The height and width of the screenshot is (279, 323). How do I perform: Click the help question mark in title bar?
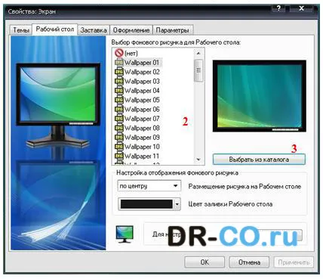tap(278, 8)
